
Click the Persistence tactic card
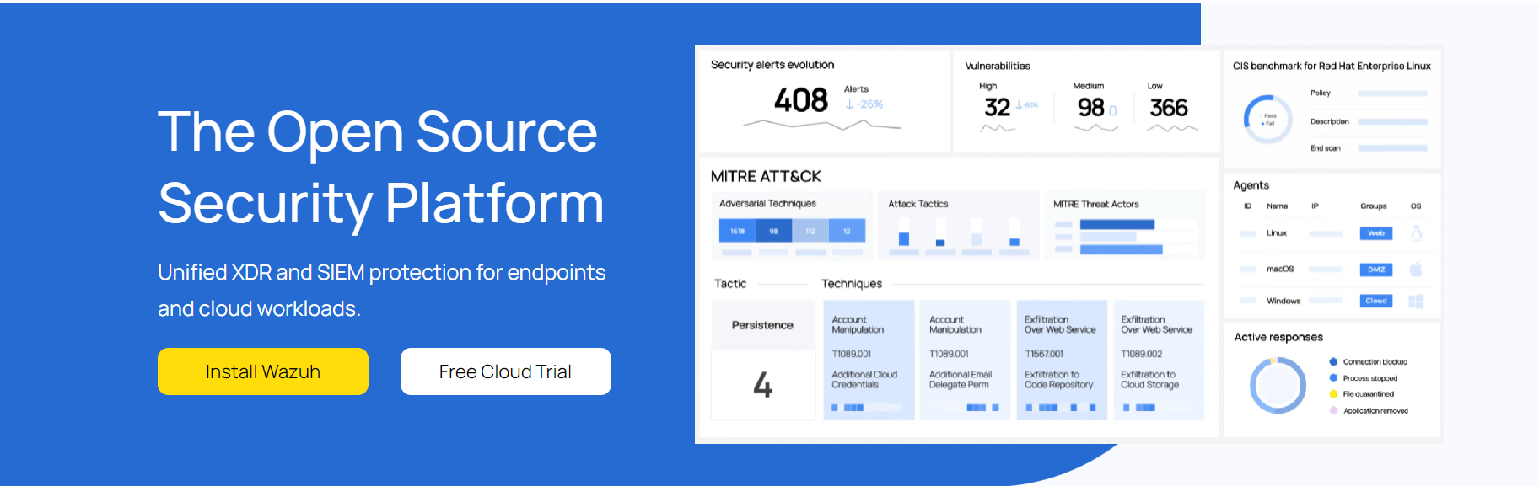point(762,360)
